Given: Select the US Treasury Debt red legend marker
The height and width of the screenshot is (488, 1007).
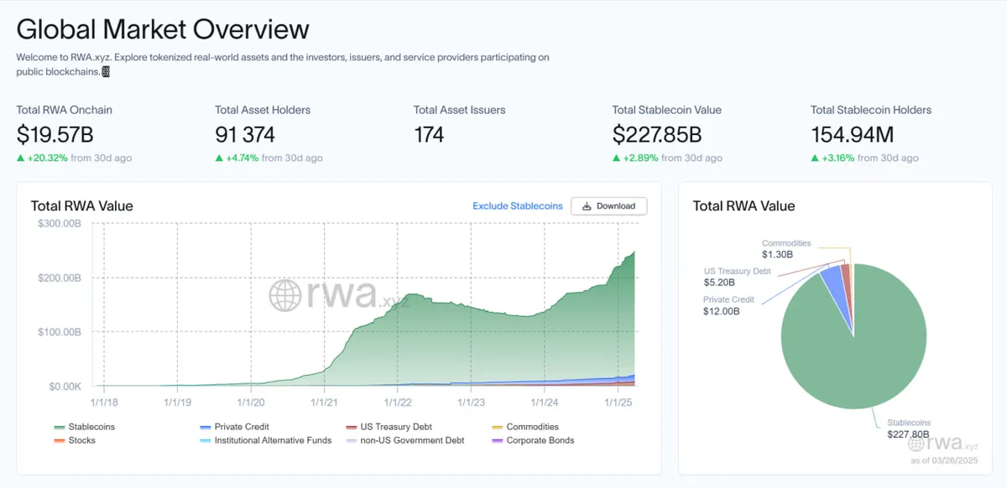Looking at the screenshot, I should (351, 426).
